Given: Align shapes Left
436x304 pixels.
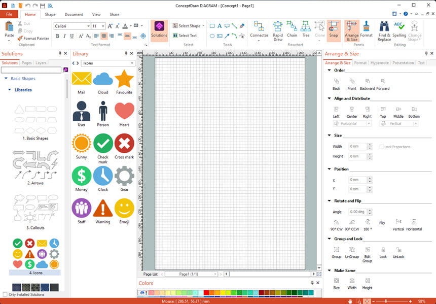Looking at the screenshot, I should point(336,112).
